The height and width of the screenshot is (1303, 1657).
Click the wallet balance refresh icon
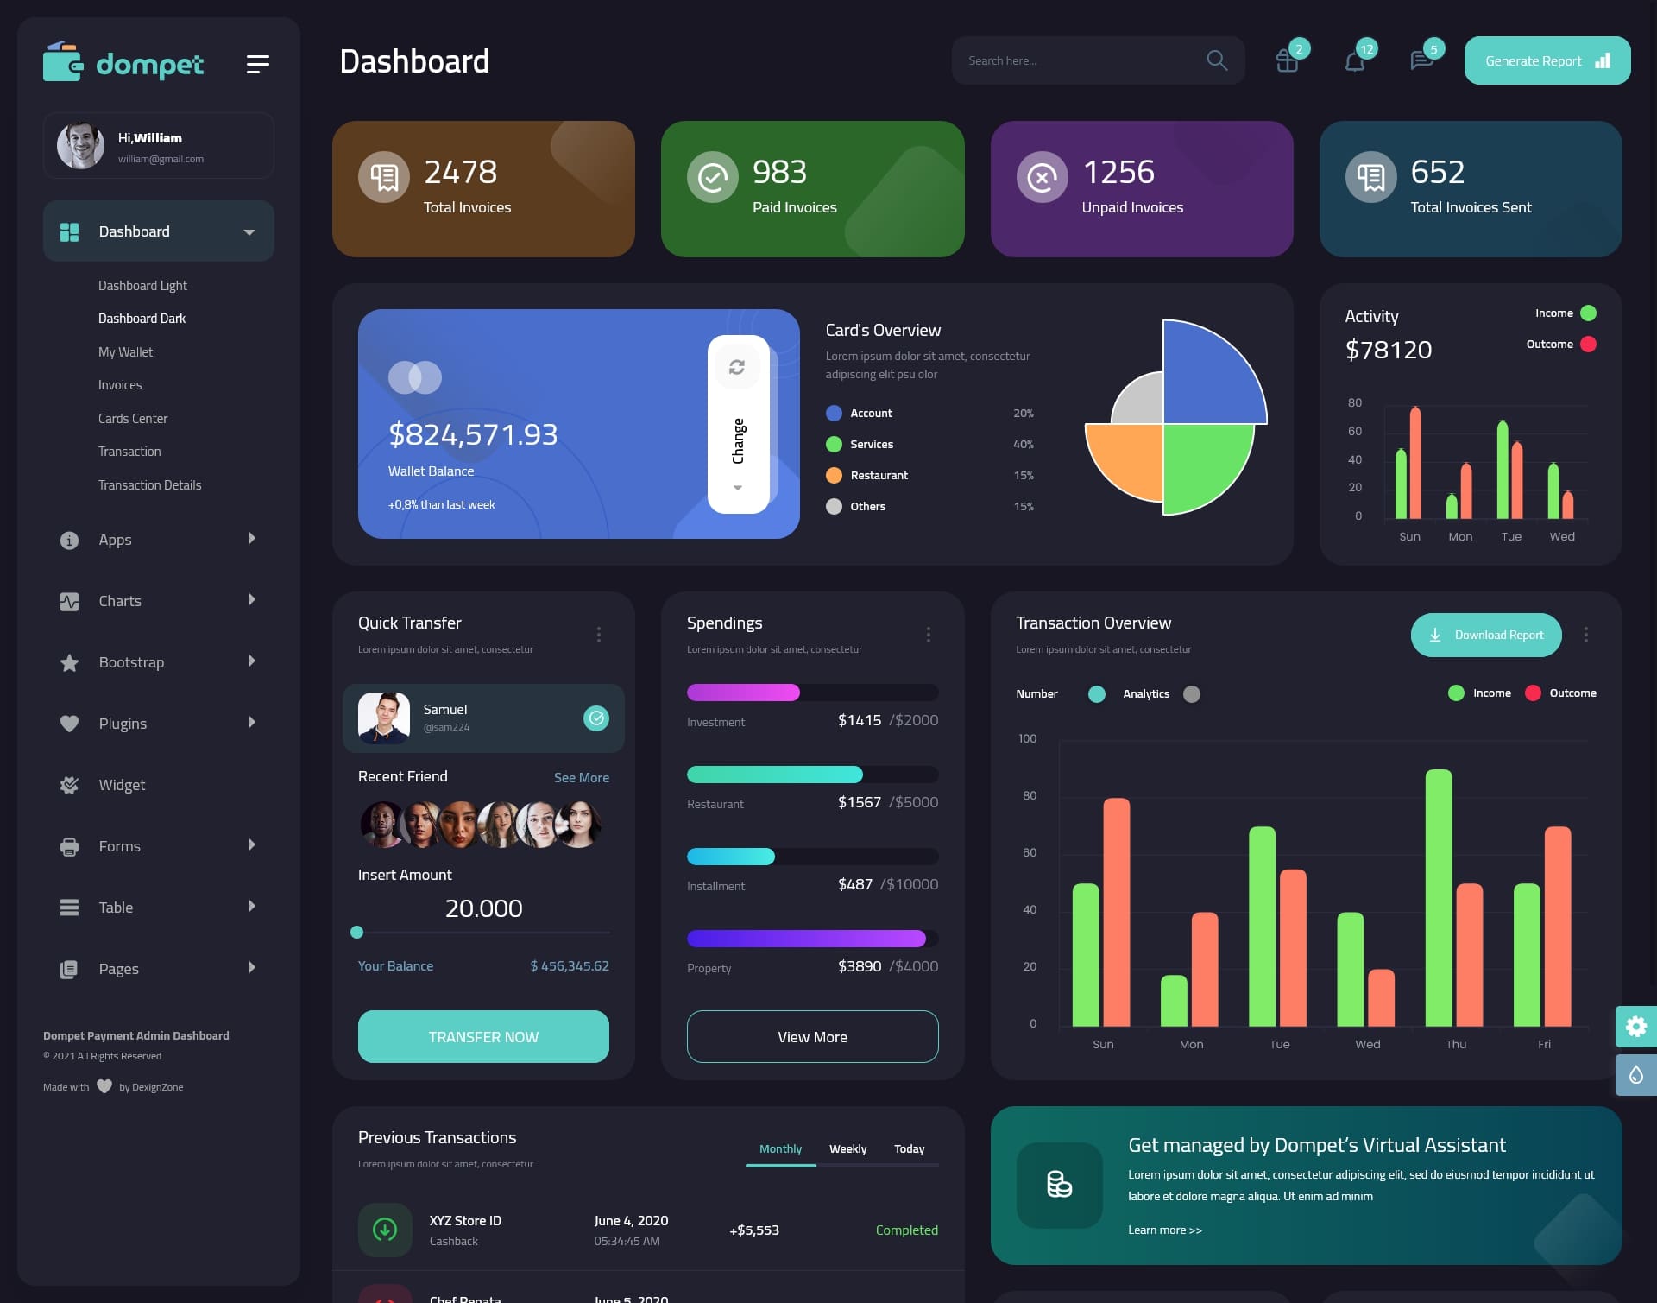(737, 366)
